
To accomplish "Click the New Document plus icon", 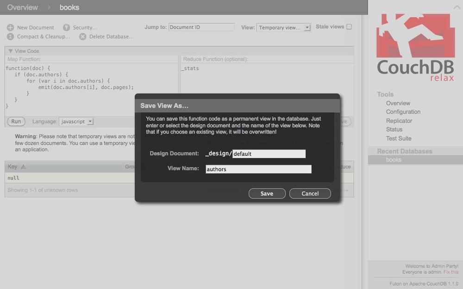I will point(10,27).
